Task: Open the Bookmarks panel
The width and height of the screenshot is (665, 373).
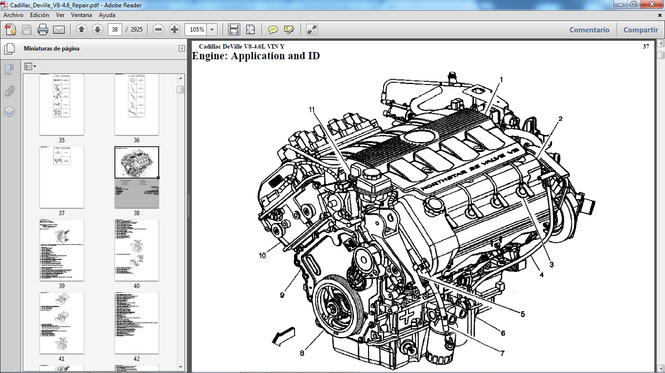Action: coord(9,70)
